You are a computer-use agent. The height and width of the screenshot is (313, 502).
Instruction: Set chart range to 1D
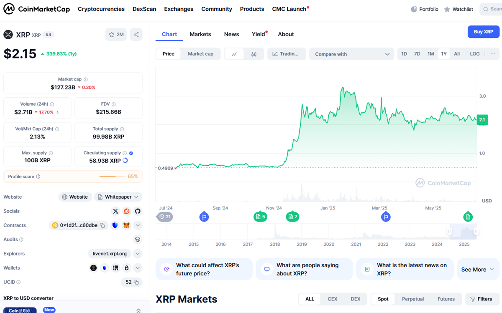[404, 54]
